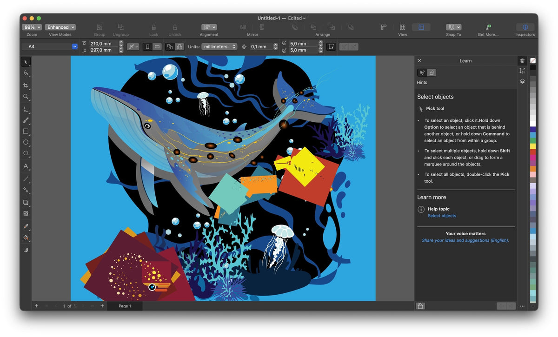Pick the black color swatch
Screen dimensions: 558x337
[x=533, y=67]
